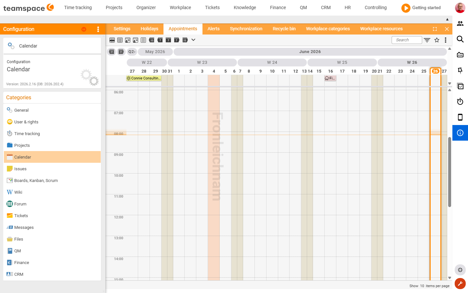This screenshot has height=293, width=468.
Task: Select week W 23 header
Action: 202,63
